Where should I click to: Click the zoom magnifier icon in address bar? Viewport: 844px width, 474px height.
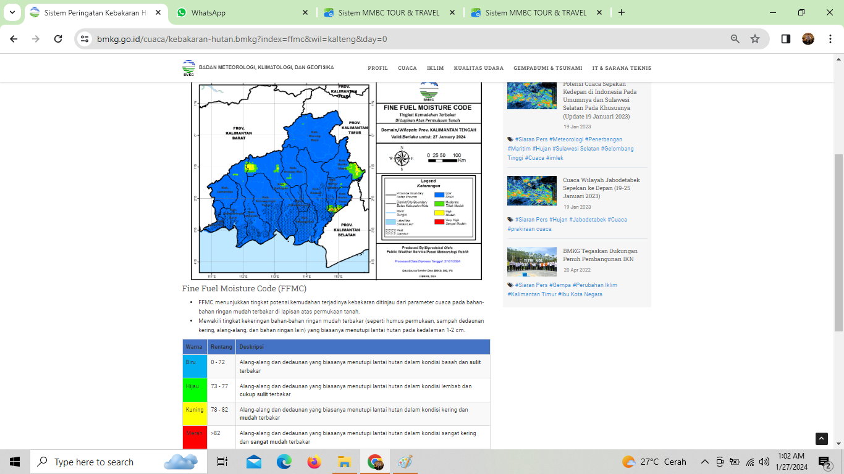[x=735, y=39]
